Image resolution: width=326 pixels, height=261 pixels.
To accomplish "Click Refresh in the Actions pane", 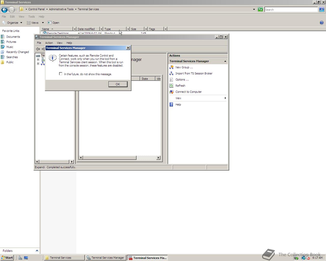I will point(180,86).
